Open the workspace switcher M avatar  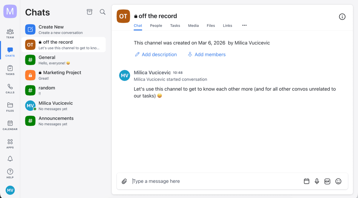(x=10, y=11)
